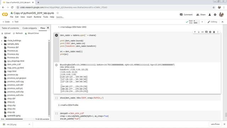
Task: Delete cell trash icon
Action: pos(214,32)
